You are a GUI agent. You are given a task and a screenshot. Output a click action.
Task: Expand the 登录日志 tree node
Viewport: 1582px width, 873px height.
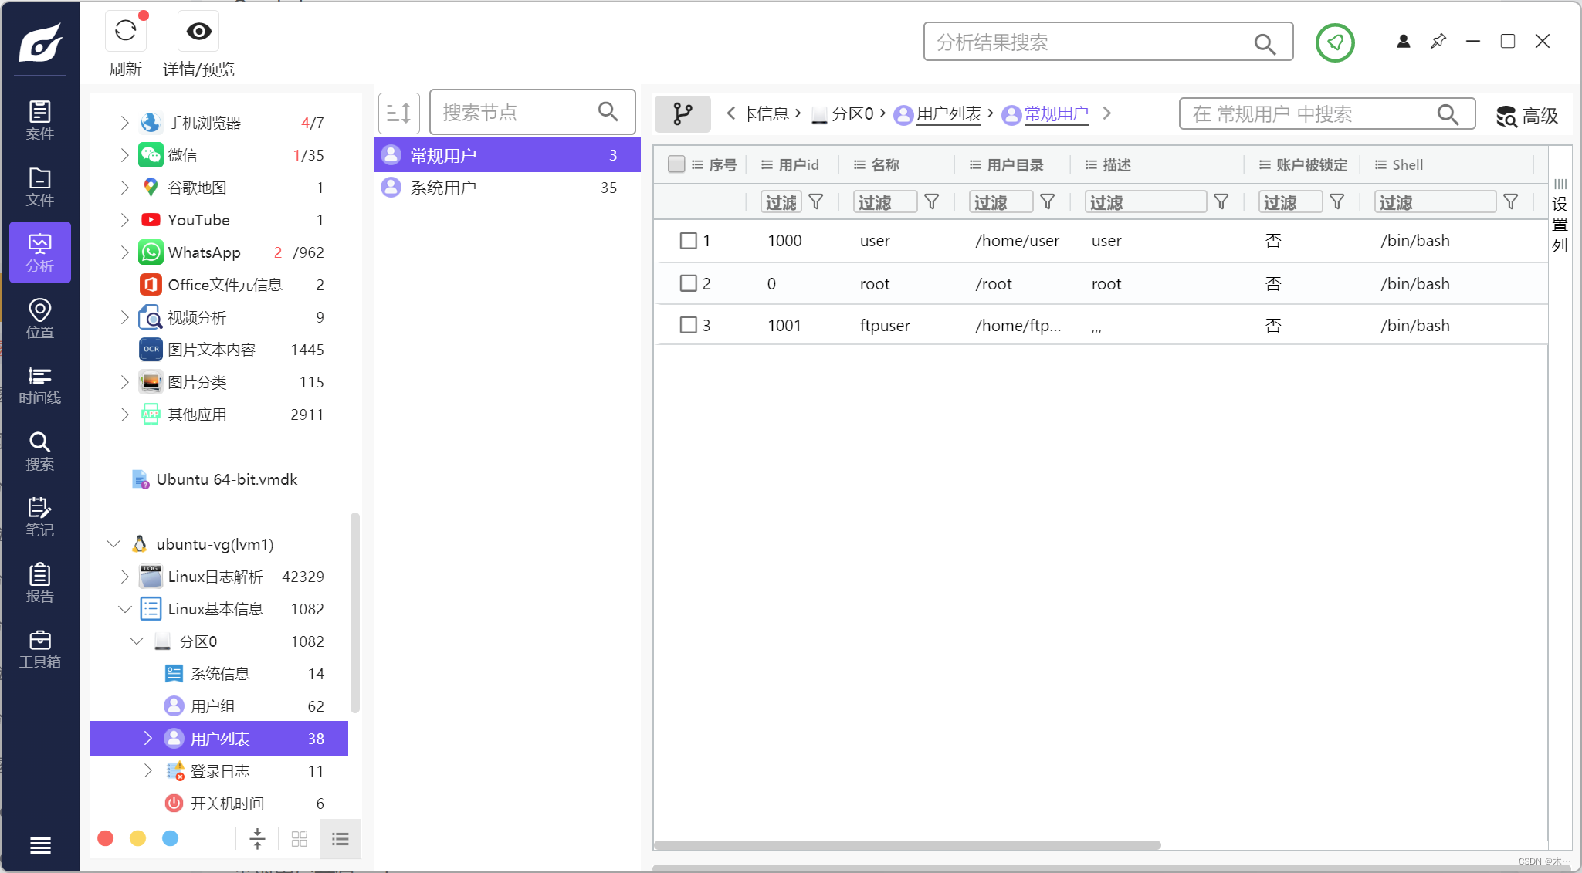147,771
